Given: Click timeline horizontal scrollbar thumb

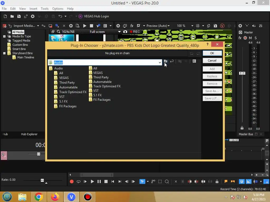Looking at the screenshot, I should (x=97, y=175).
